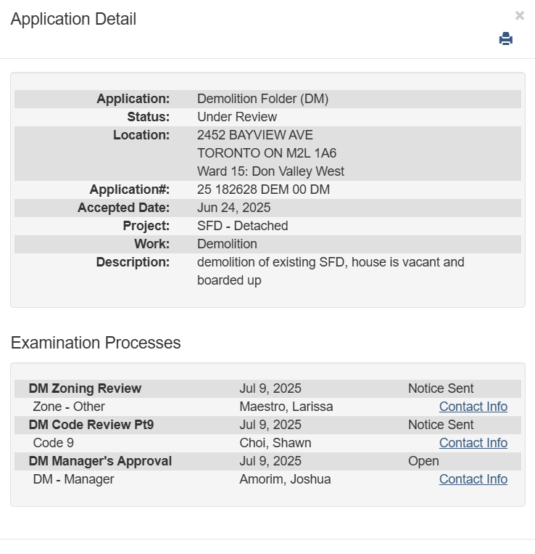535x554 pixels.
Task: Open Contact Info for Maestro, Larissa
Action: [473, 407]
